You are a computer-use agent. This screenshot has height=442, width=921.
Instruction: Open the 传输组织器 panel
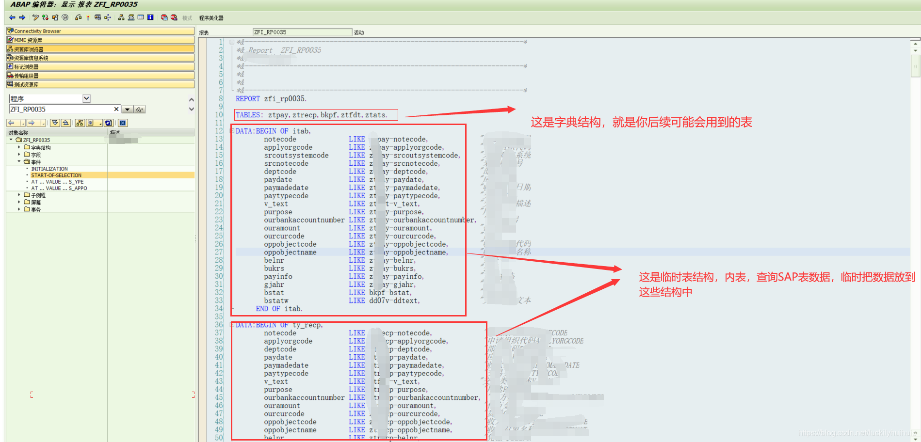pos(100,75)
